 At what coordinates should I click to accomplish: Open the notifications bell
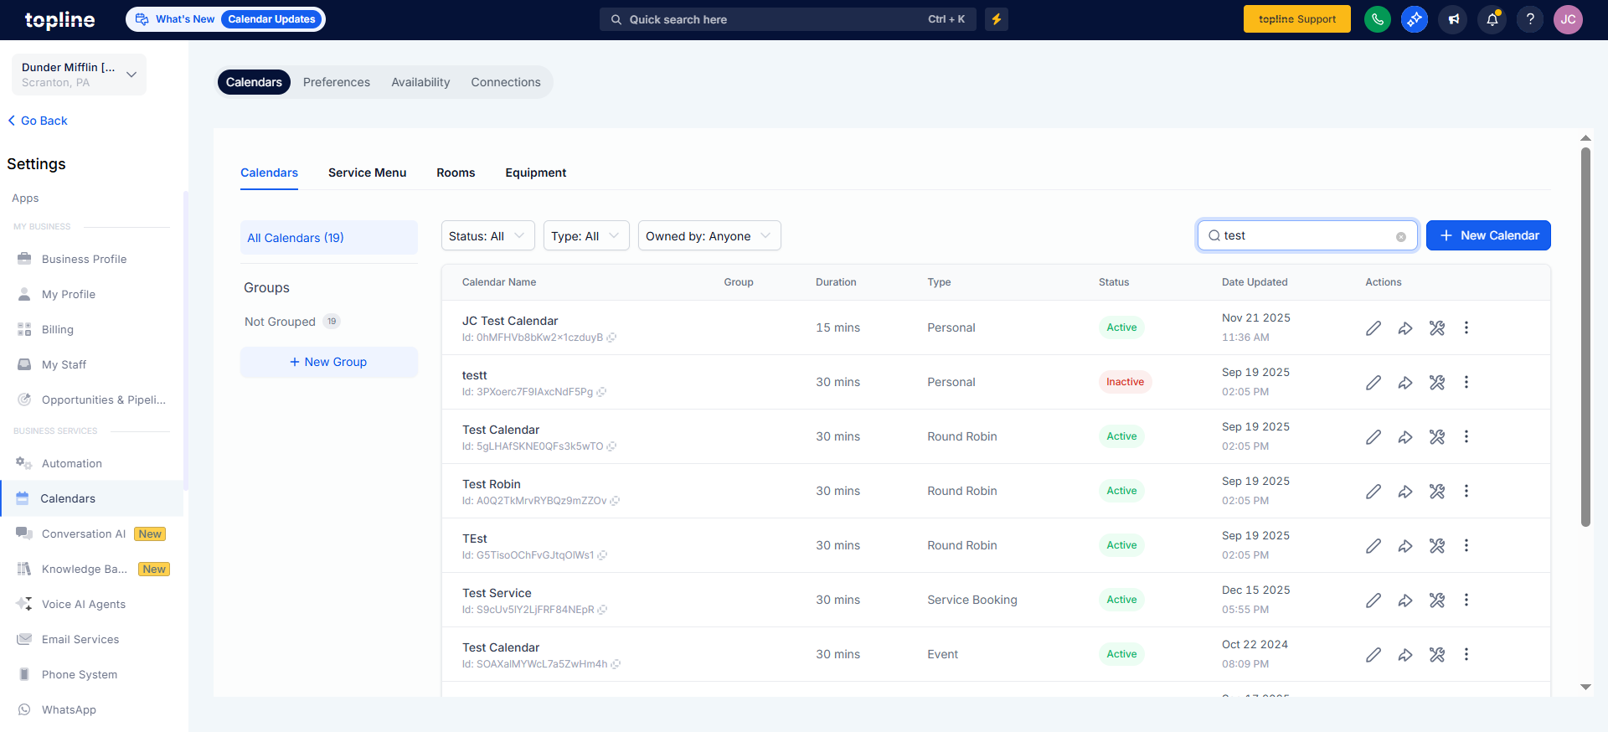point(1492,19)
